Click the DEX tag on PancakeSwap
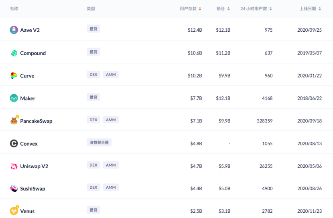The width and height of the screenshot is (333, 218). [x=93, y=120]
